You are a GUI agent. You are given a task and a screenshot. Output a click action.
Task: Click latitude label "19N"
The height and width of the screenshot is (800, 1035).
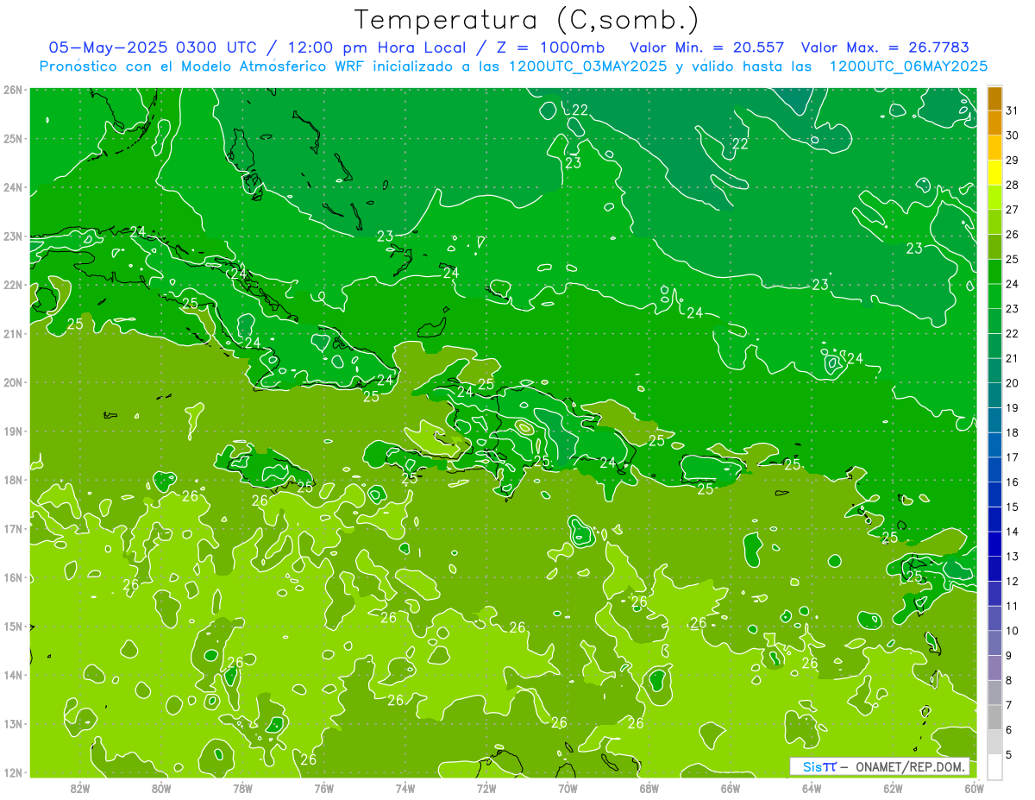(13, 431)
